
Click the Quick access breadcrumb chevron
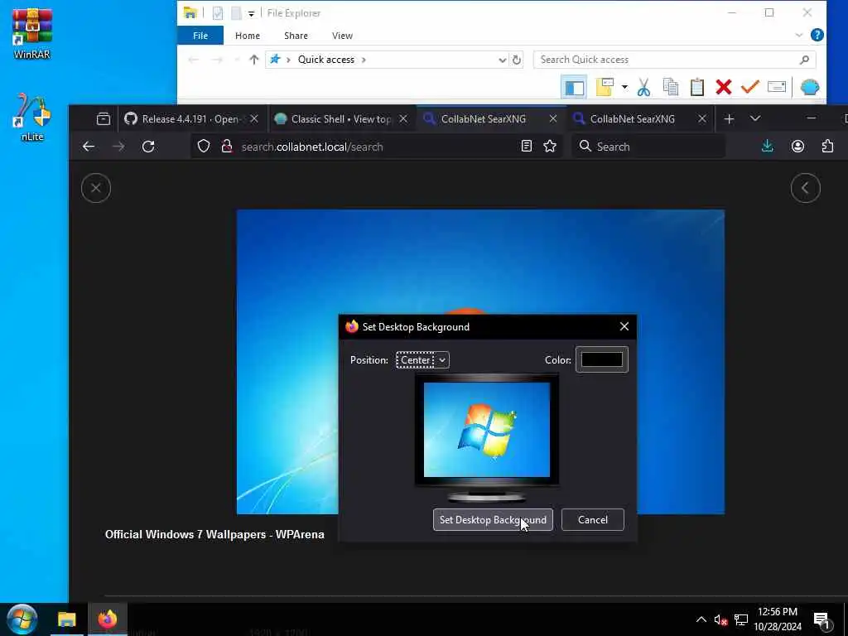pos(364,60)
